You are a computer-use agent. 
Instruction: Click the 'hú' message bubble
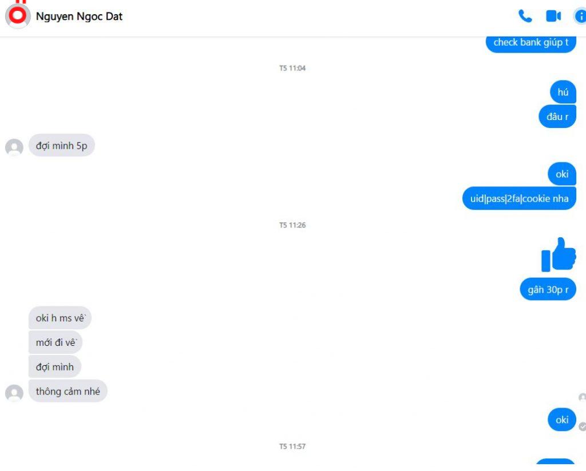(x=563, y=92)
